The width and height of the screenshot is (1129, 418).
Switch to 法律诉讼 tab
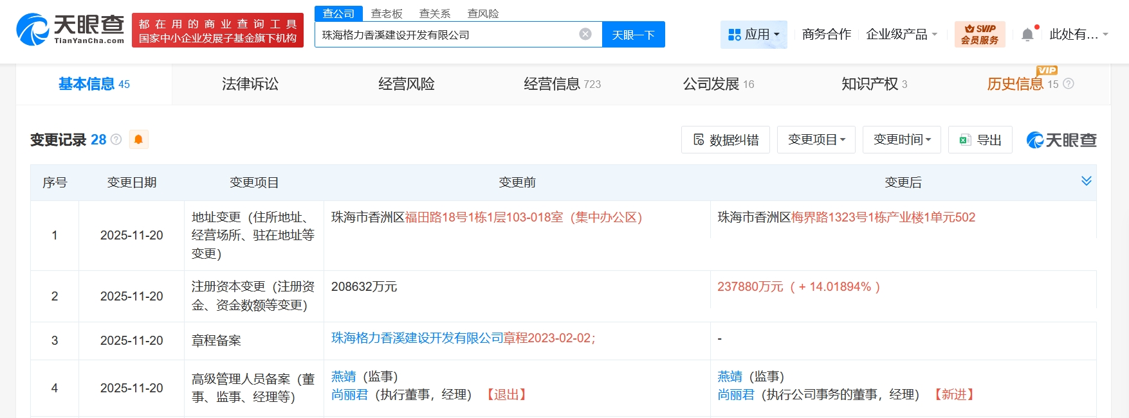tap(250, 84)
